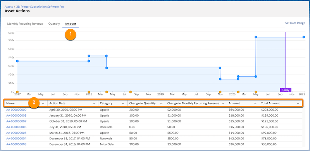Open the Amount column dropdown arrow
The height and width of the screenshot is (151, 310).
tap(255, 103)
